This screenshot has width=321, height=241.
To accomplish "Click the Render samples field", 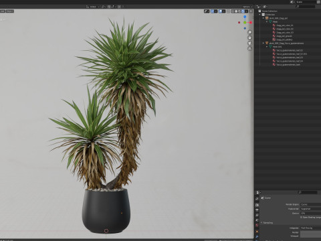I will (x=310, y=232).
